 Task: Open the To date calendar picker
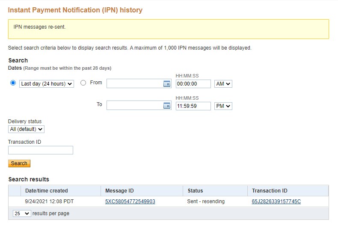pos(167,105)
